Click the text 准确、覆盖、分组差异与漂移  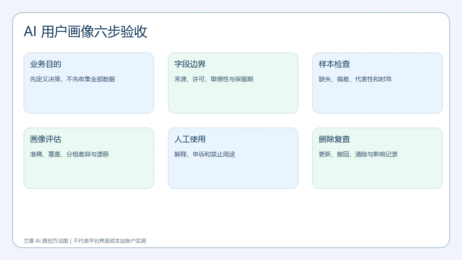coord(69,154)
